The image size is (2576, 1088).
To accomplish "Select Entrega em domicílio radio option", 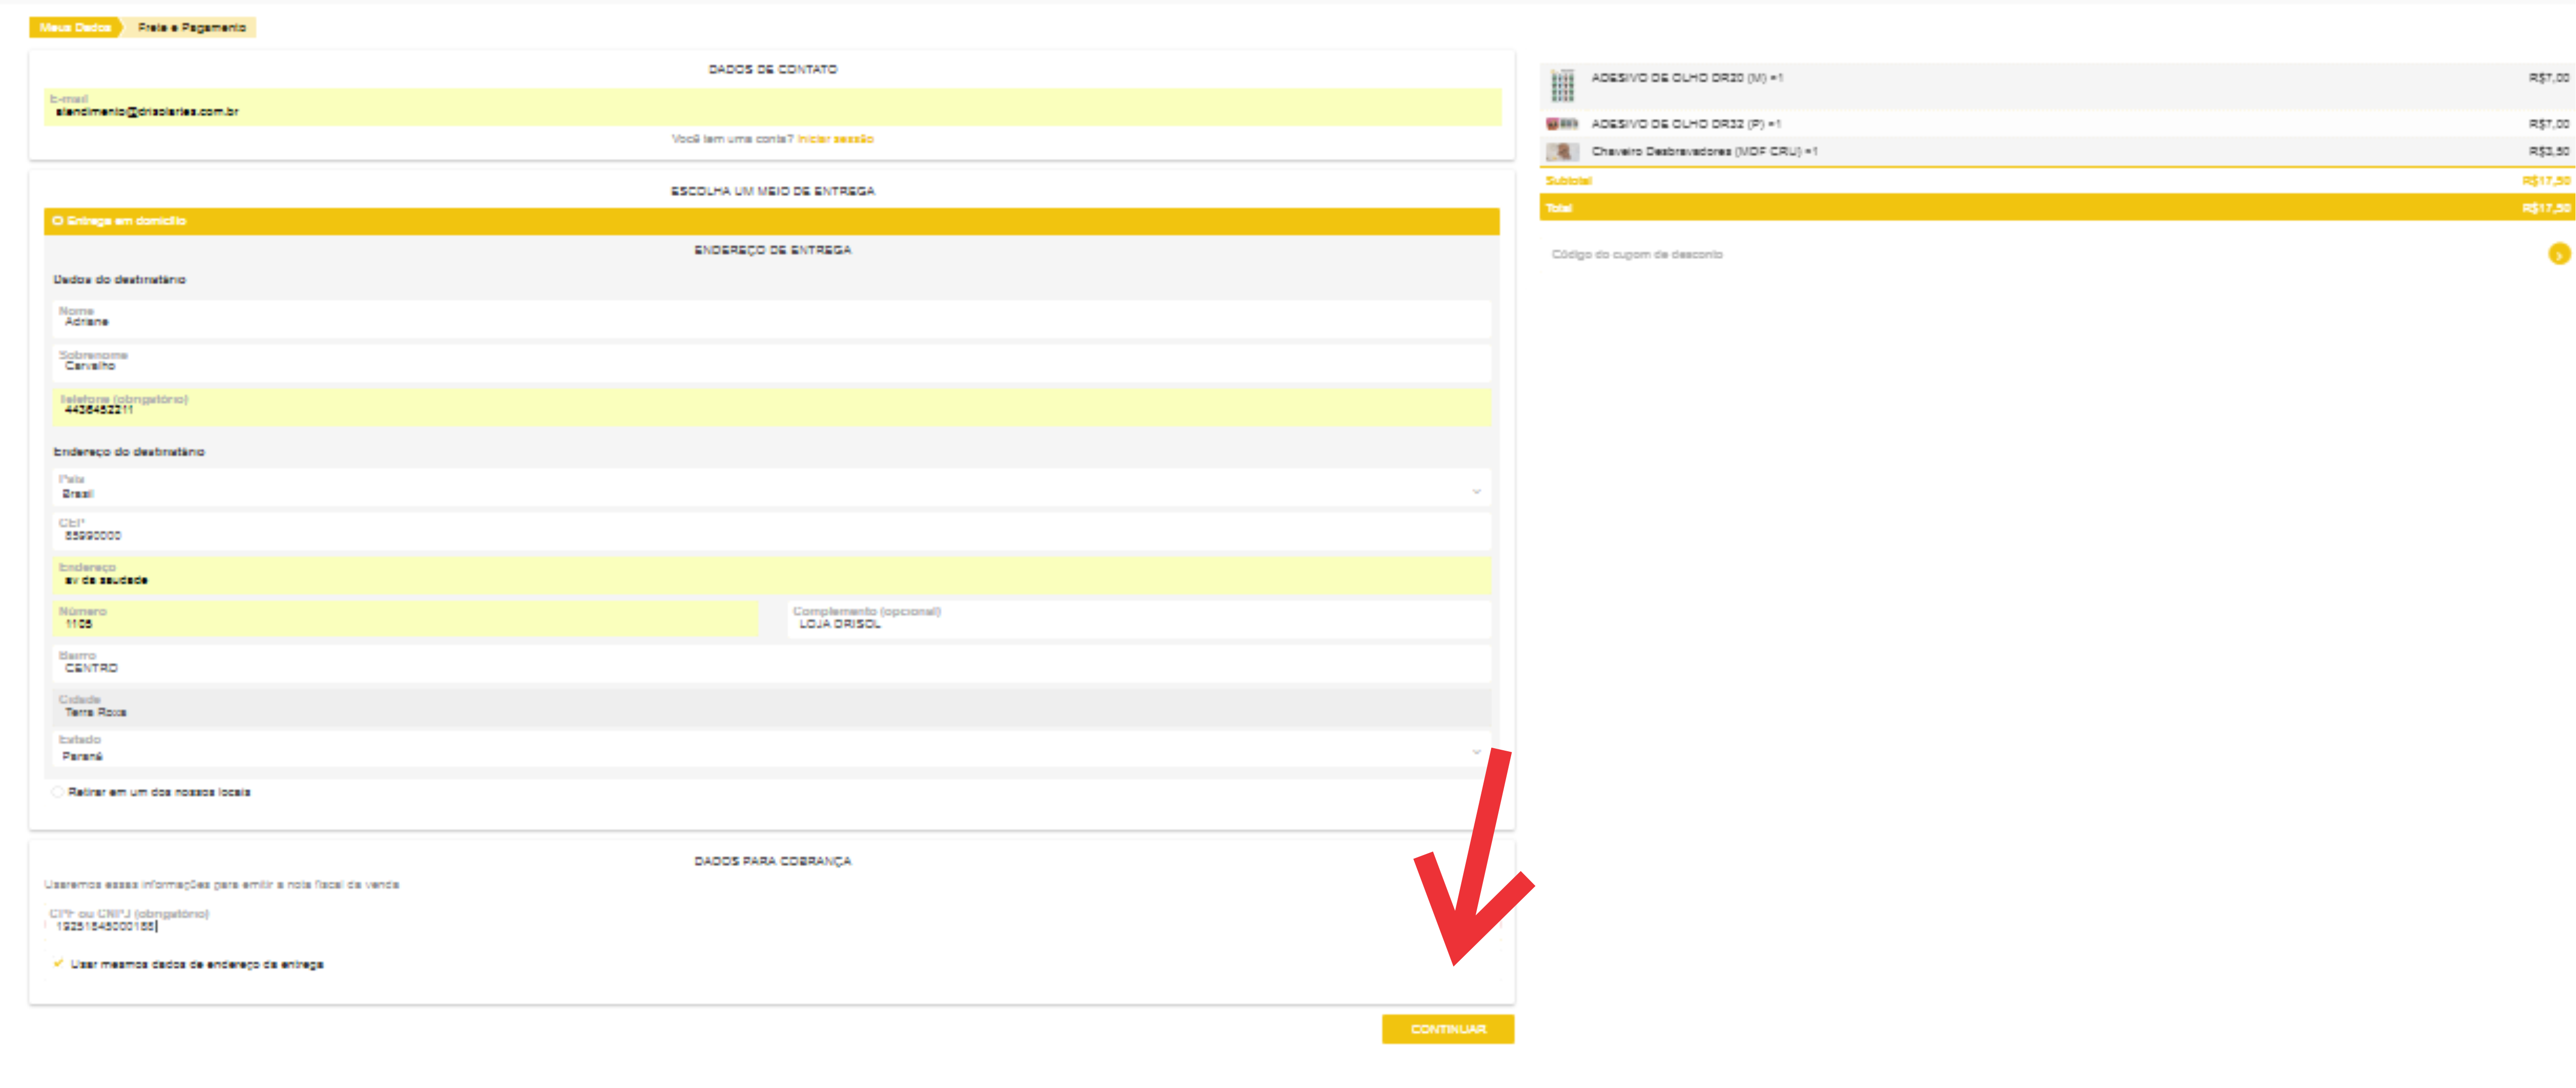I will [58, 221].
